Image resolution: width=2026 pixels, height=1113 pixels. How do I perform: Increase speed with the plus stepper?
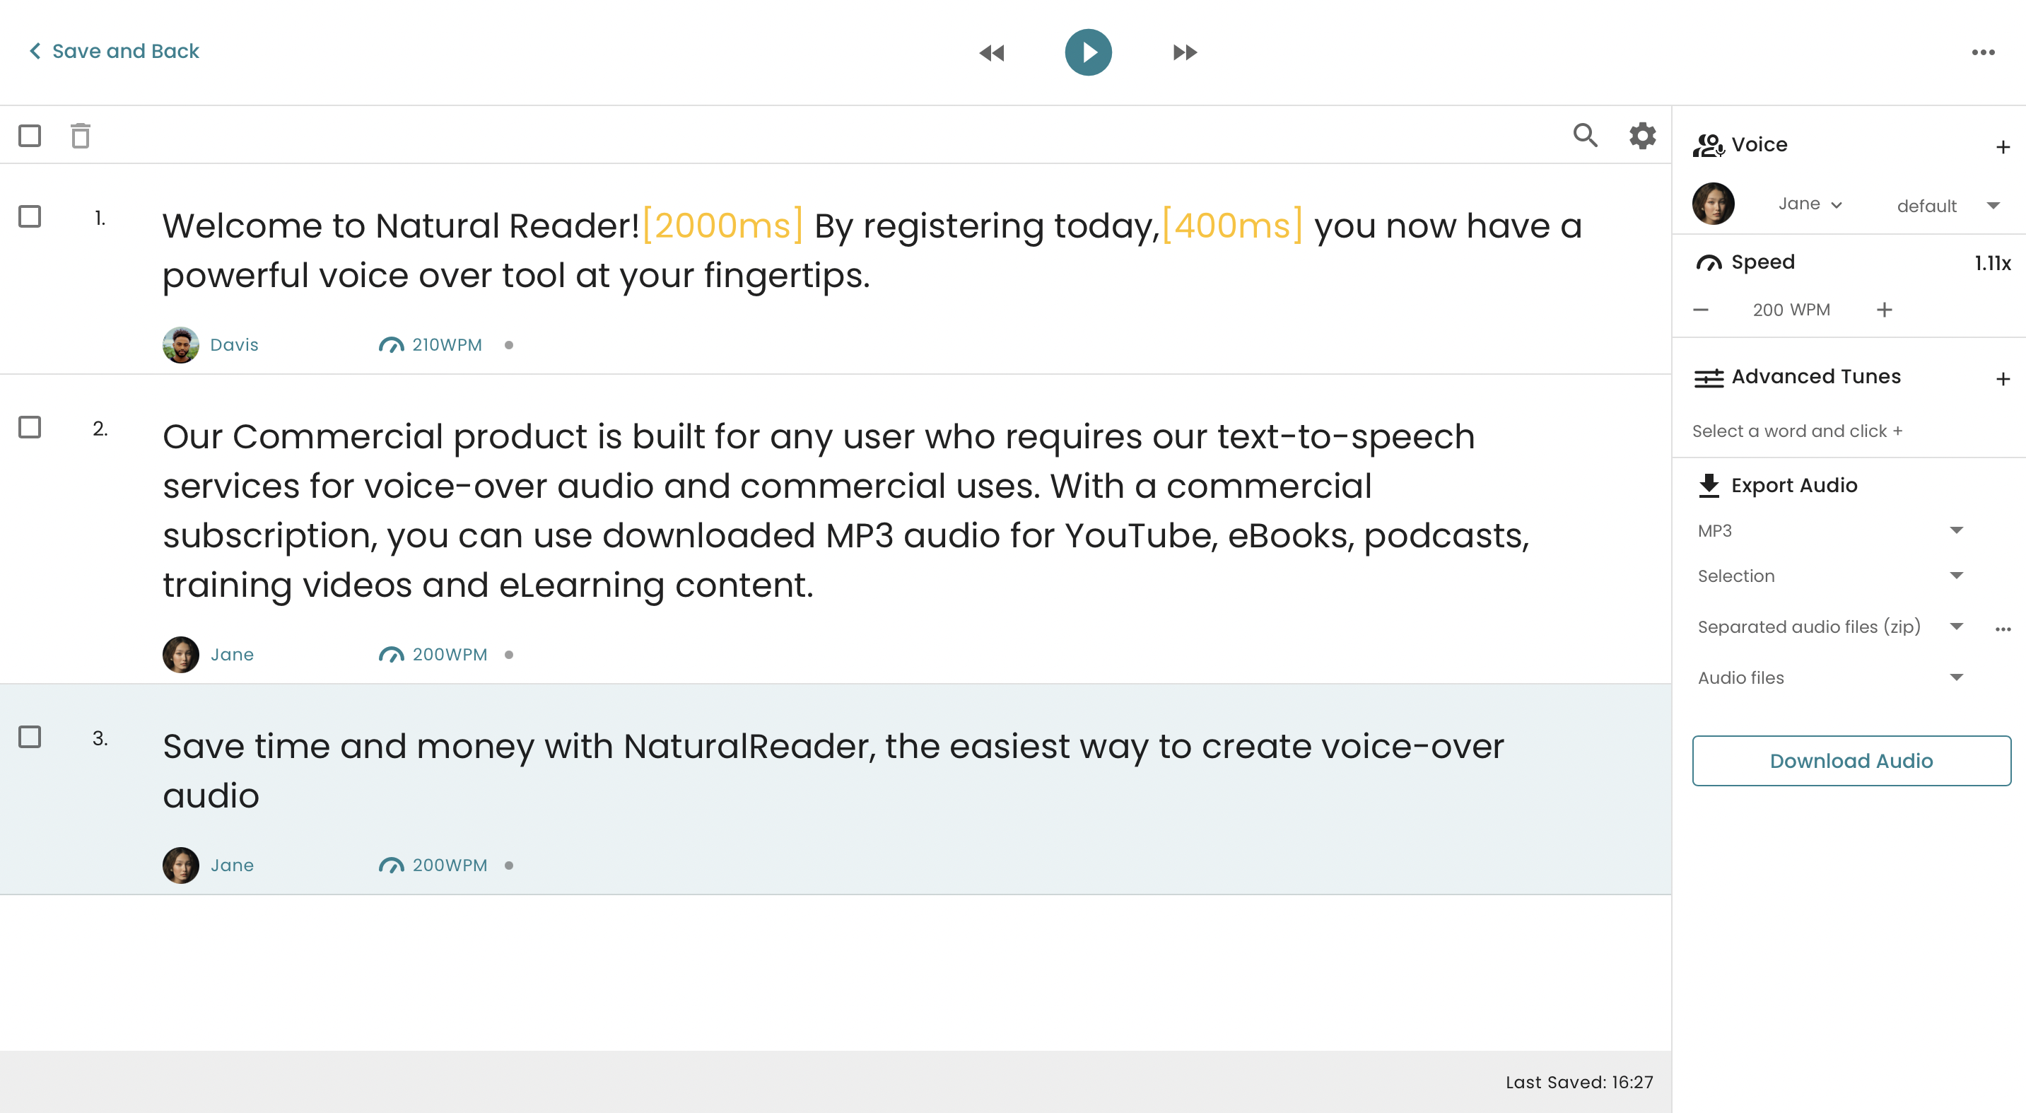click(x=1885, y=309)
